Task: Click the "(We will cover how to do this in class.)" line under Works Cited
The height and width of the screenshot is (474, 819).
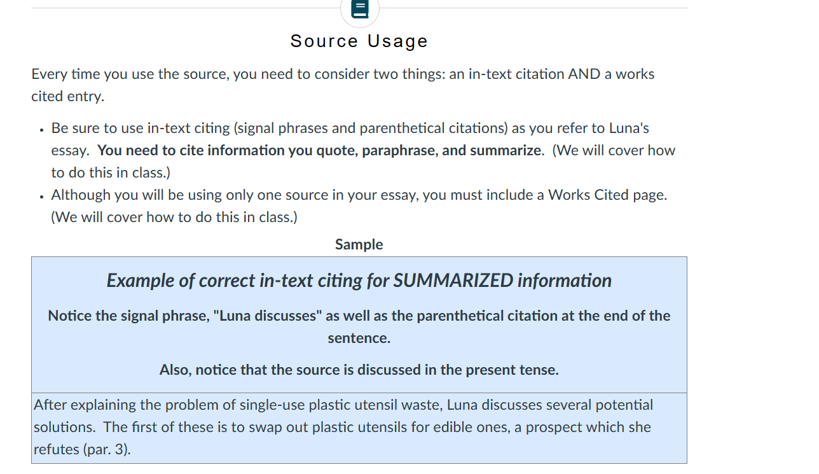Action: (174, 217)
